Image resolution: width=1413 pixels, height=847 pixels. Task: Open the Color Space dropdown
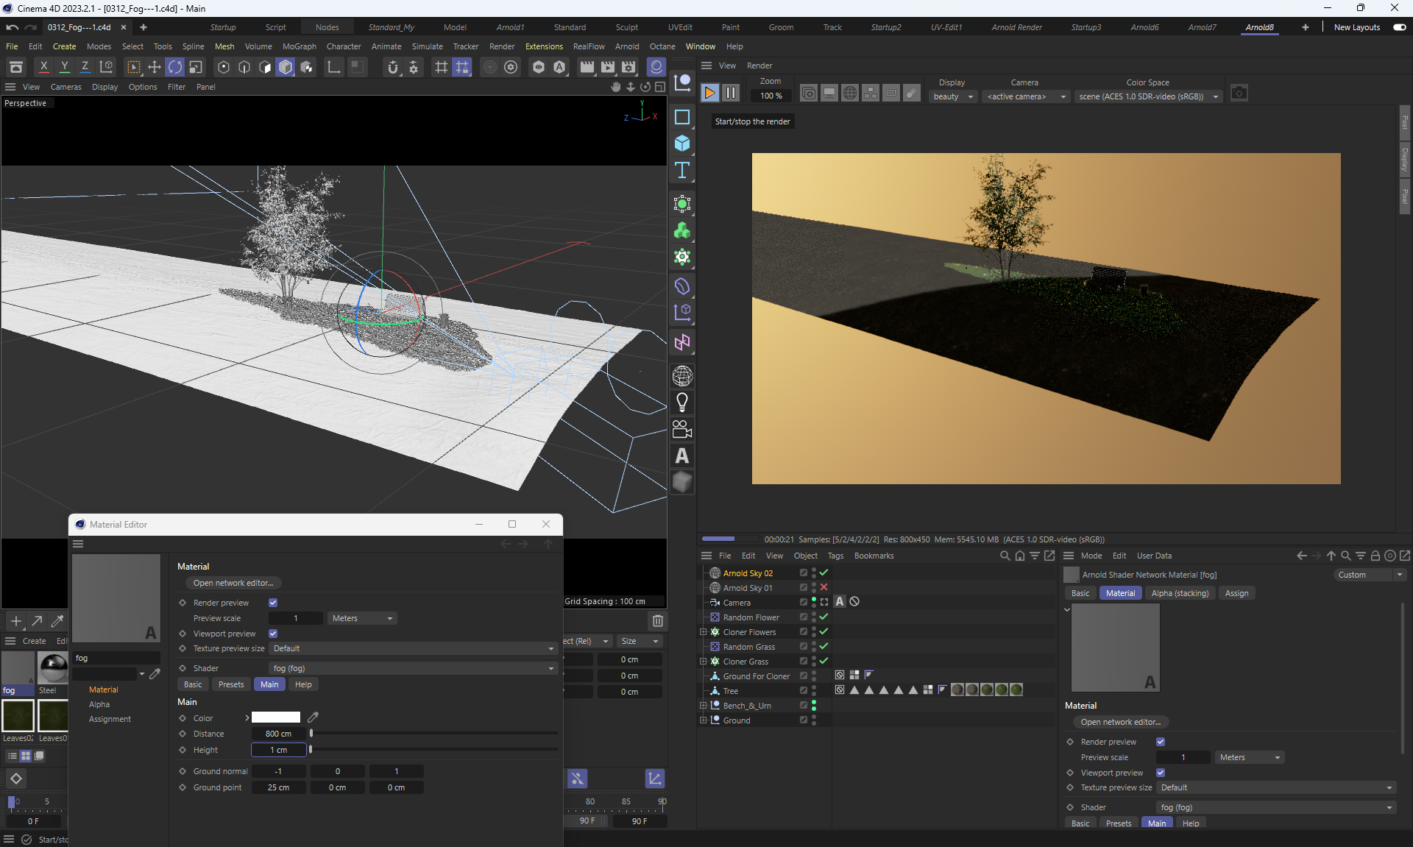tap(1147, 96)
